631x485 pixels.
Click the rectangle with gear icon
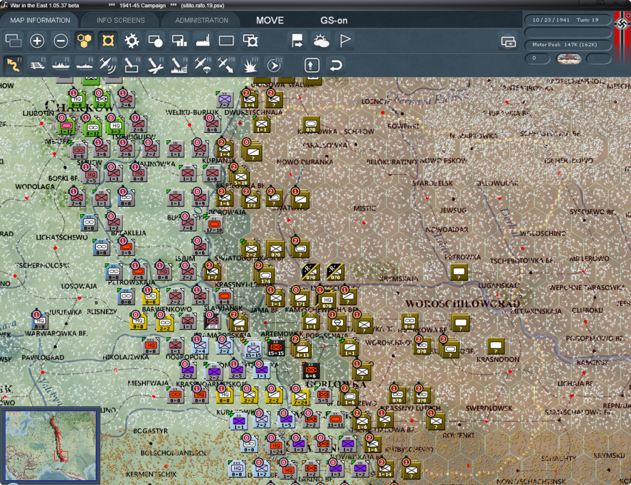point(250,41)
